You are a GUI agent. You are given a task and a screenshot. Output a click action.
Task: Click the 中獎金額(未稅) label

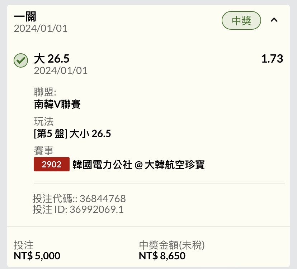click(x=172, y=245)
